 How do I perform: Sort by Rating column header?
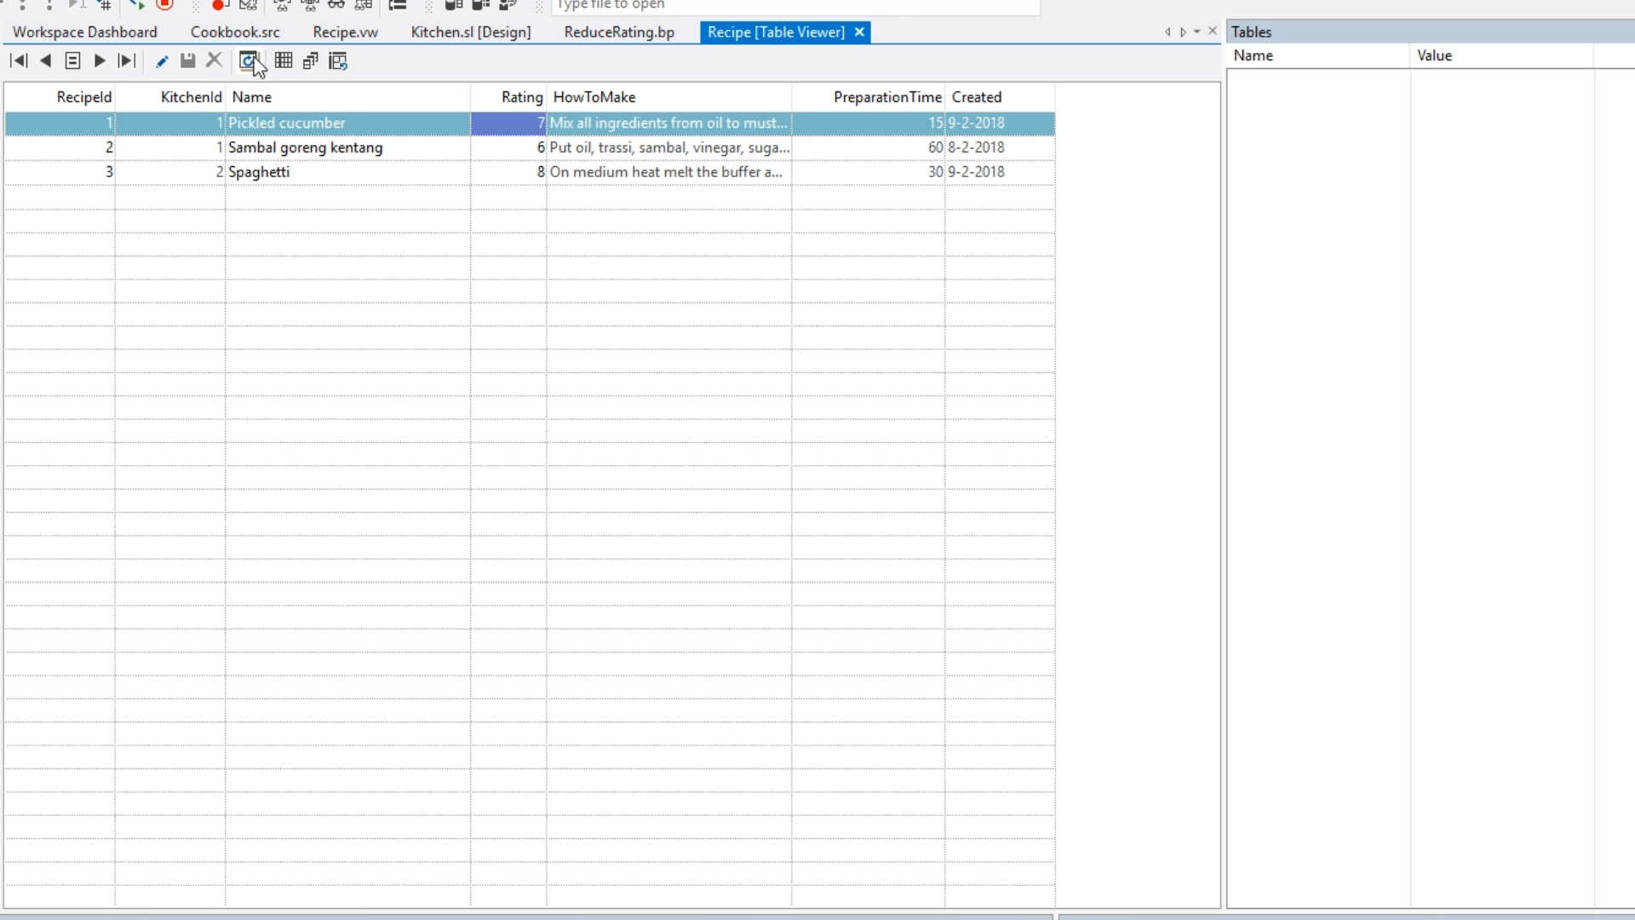(521, 97)
